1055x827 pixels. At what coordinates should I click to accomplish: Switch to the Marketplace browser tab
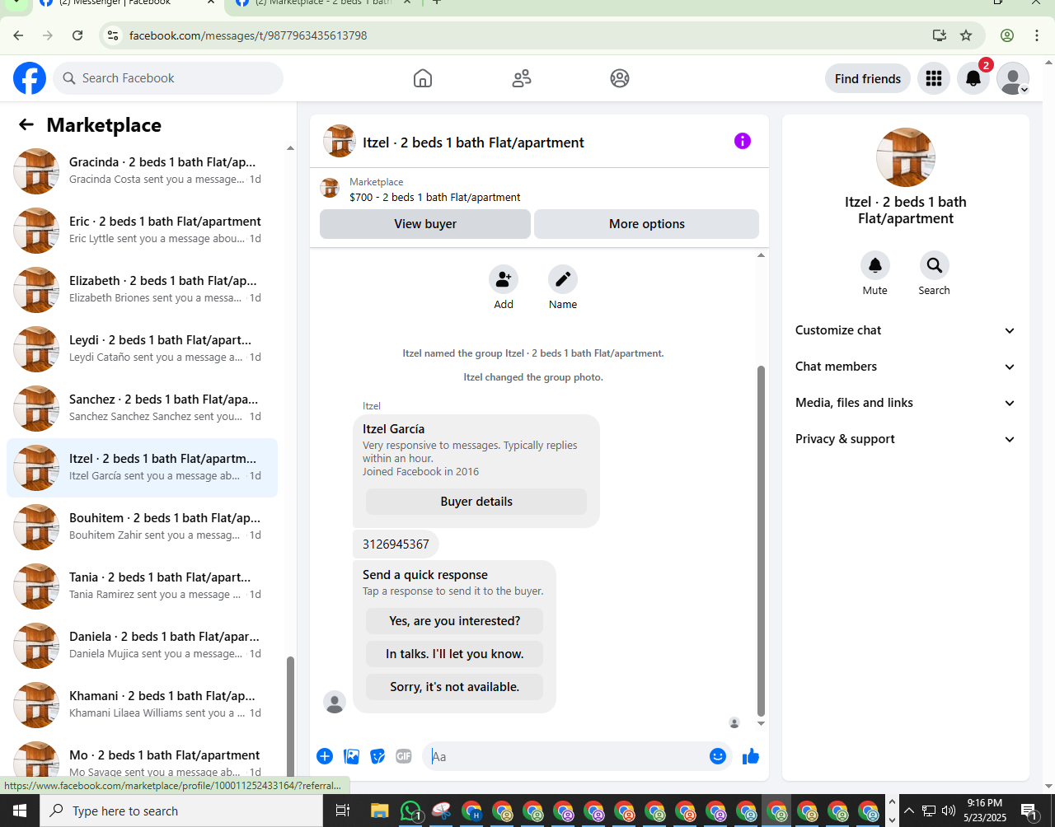pyautogui.click(x=321, y=2)
